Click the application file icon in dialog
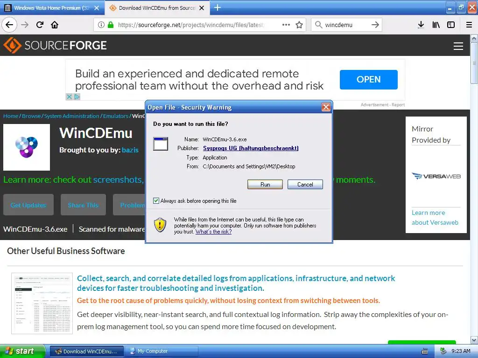 [x=161, y=144]
